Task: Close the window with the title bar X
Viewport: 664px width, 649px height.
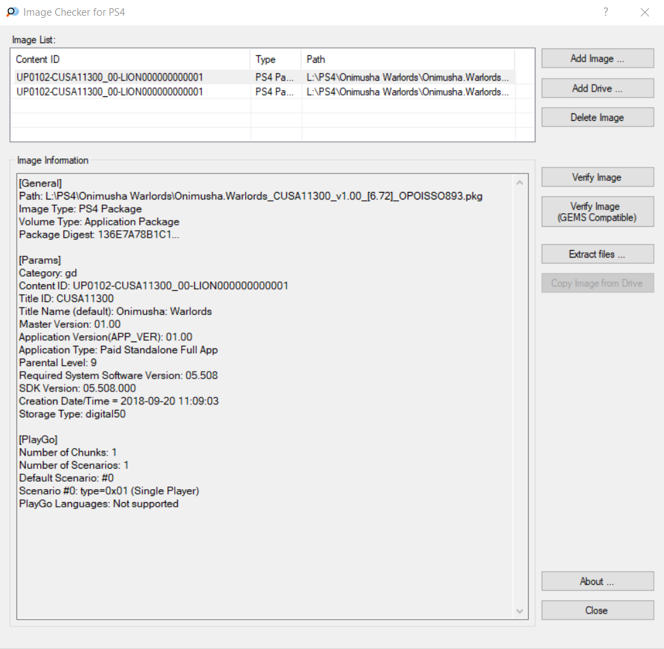Action: (x=644, y=12)
